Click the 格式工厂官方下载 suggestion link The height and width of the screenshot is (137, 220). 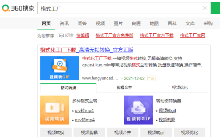tap(157, 35)
